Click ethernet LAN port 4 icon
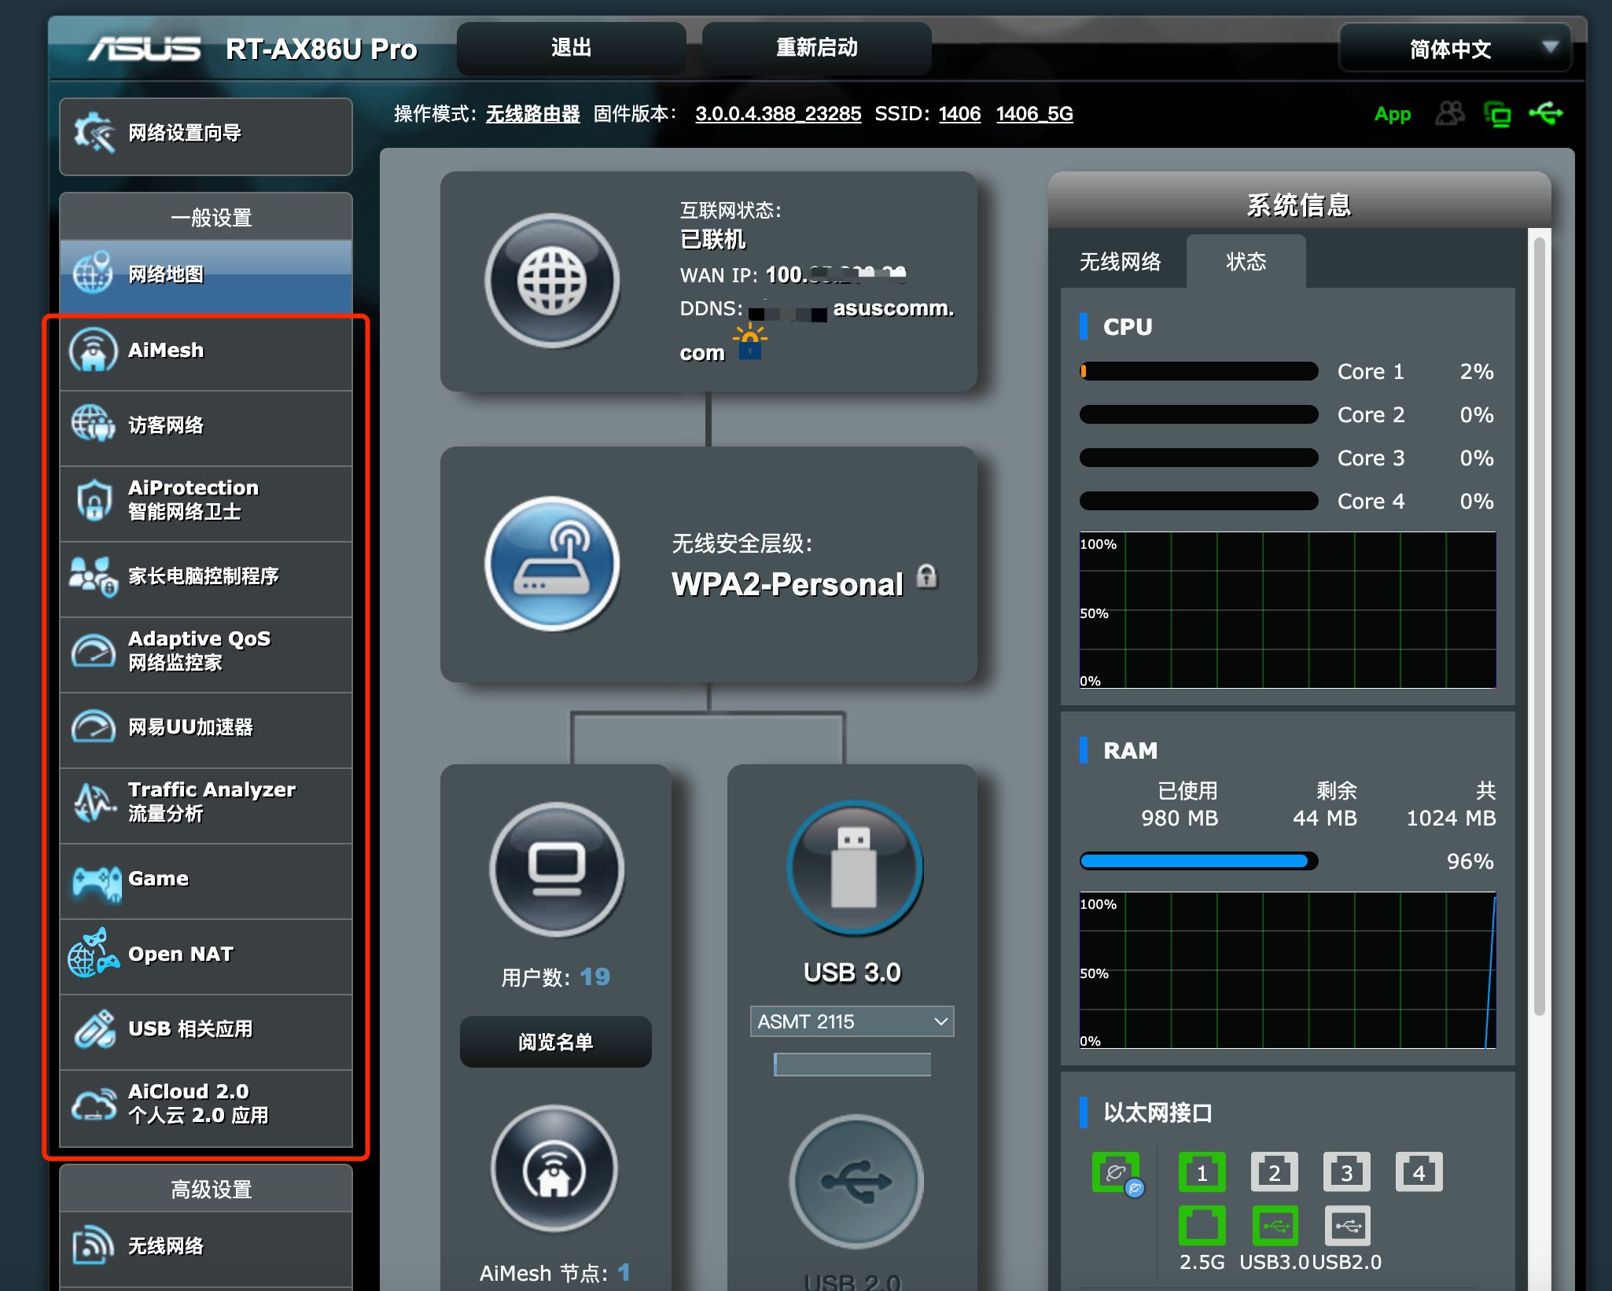This screenshot has width=1612, height=1291. pos(1419,1172)
